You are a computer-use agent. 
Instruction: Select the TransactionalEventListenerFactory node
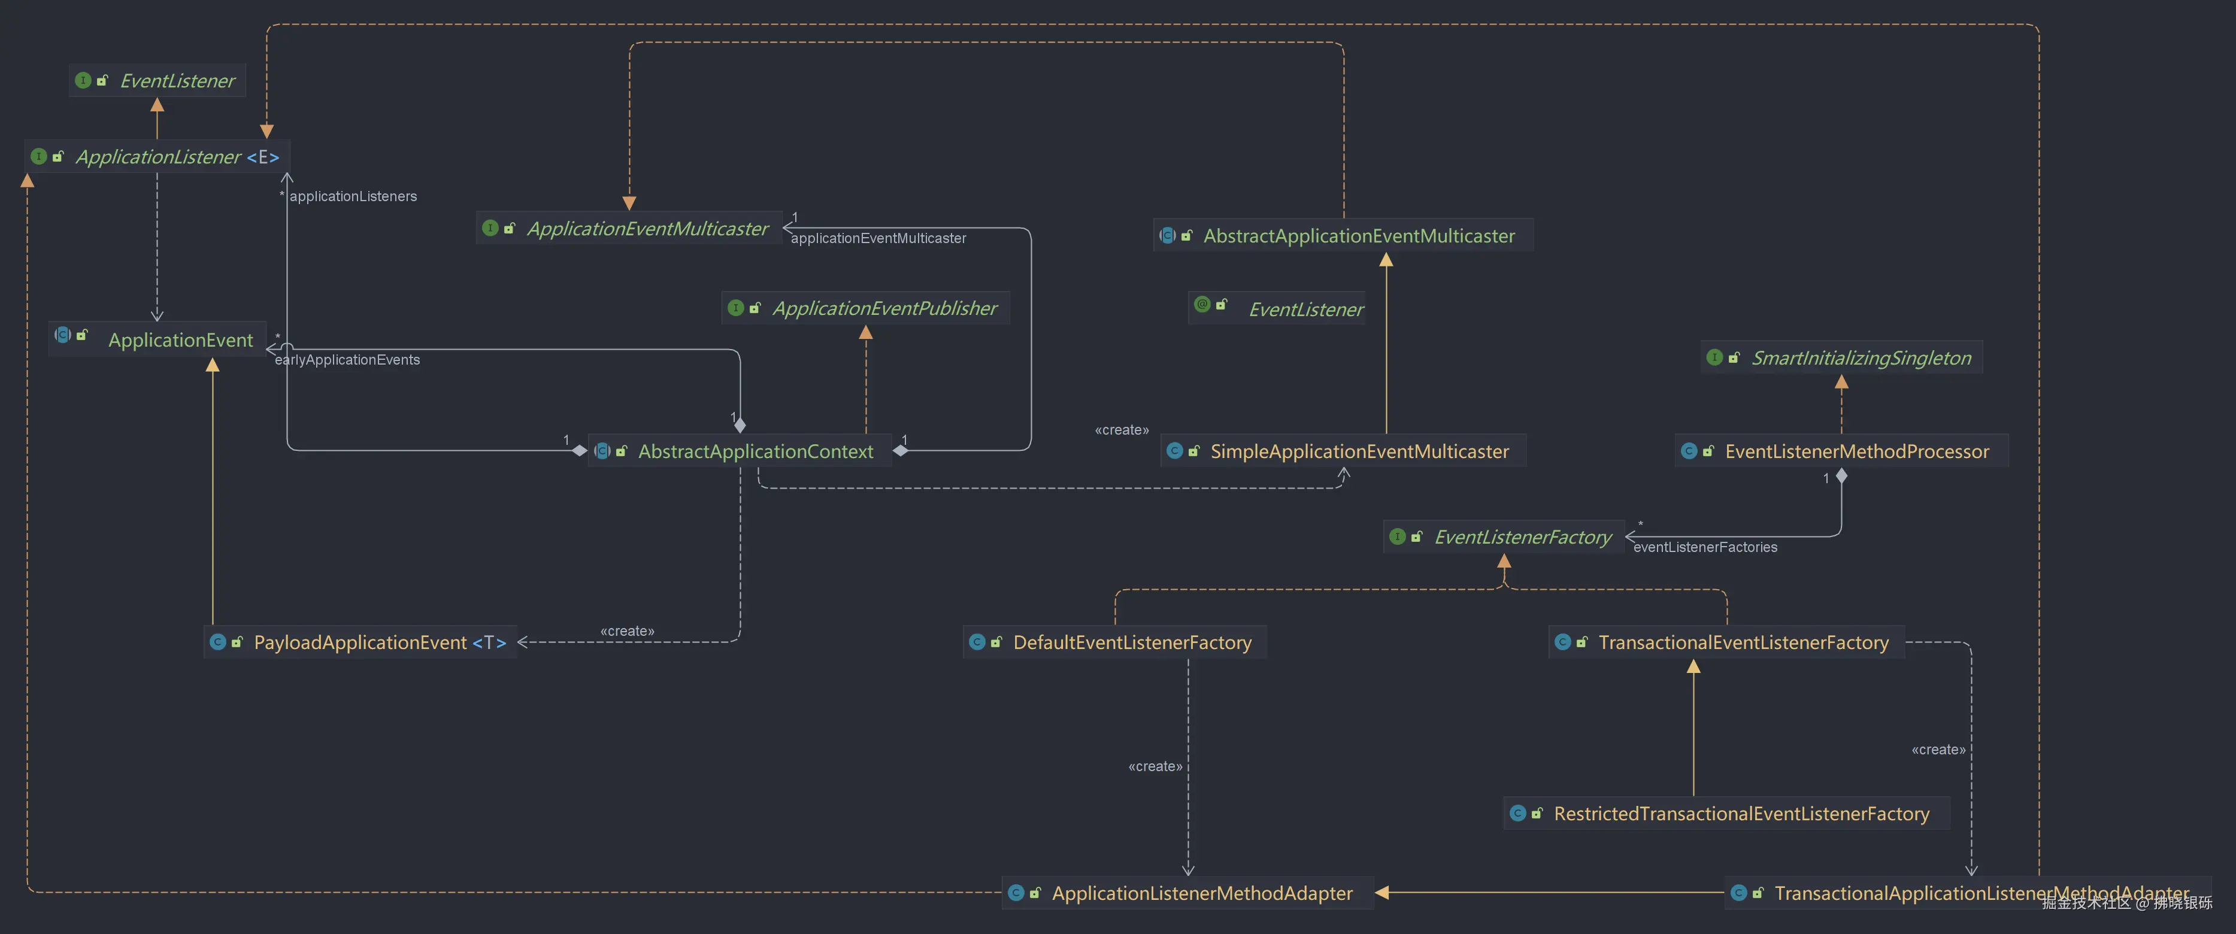(x=1743, y=642)
